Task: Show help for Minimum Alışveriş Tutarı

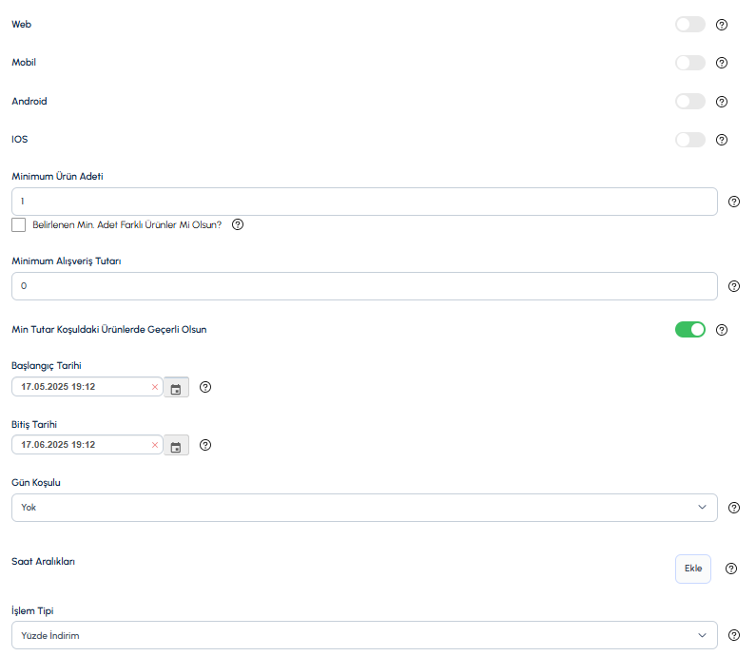Action: pyautogui.click(x=734, y=286)
